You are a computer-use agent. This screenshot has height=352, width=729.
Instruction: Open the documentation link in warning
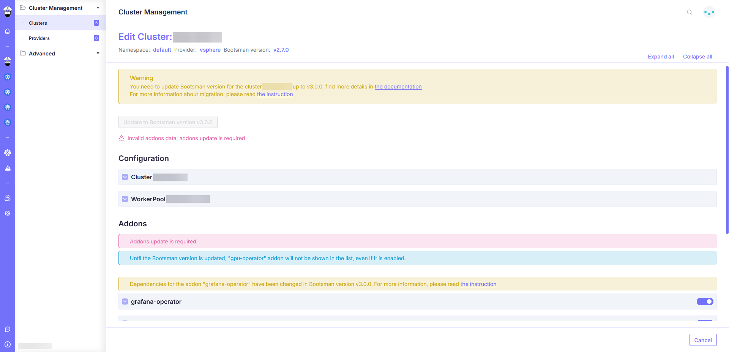(398, 87)
